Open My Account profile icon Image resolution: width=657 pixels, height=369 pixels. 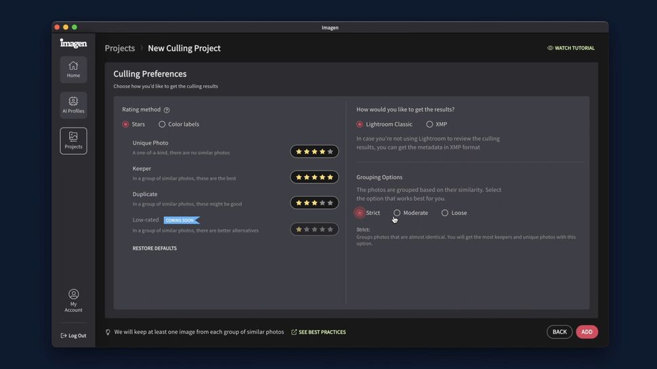(73, 295)
